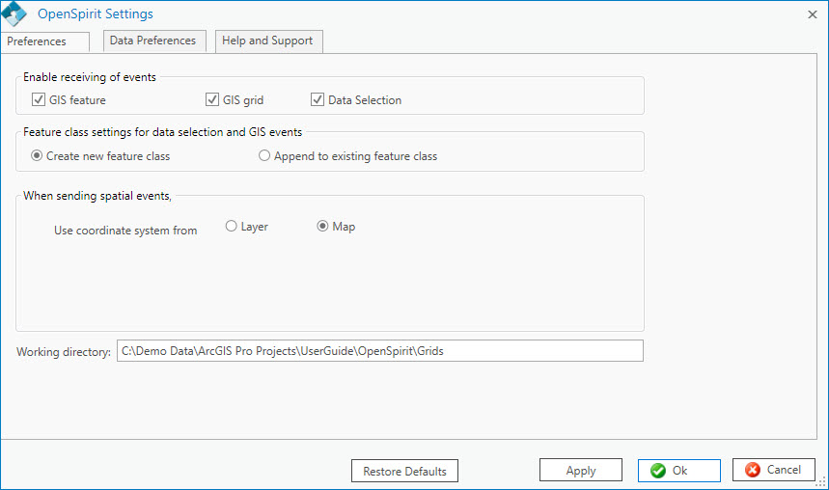Click the 'Use coordinate system from' label
The width and height of the screenshot is (829, 490).
click(x=125, y=231)
